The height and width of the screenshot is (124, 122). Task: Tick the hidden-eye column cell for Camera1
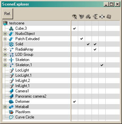point(75,91)
